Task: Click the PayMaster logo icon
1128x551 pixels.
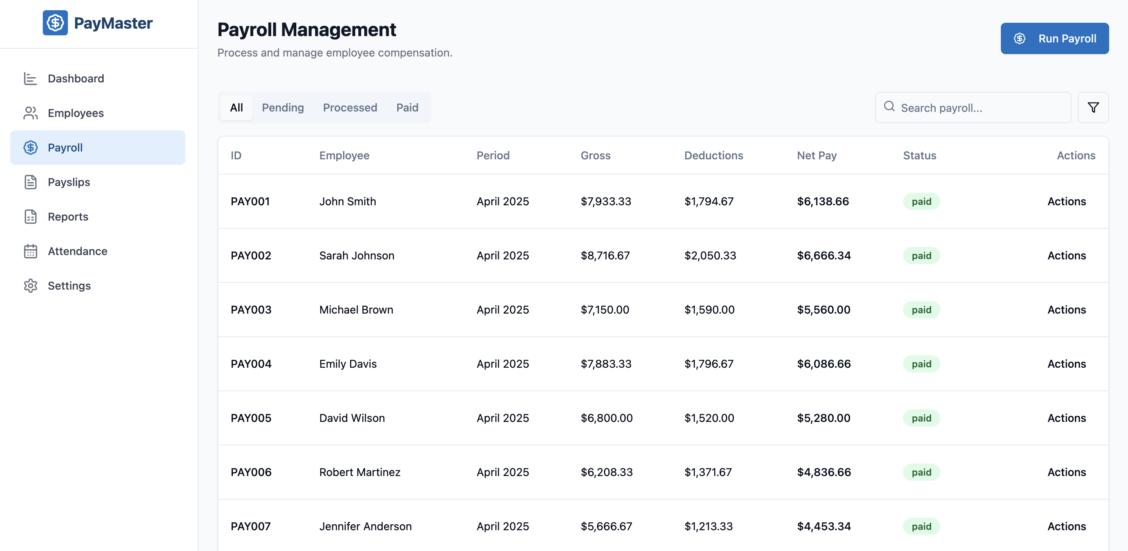Action: pos(55,23)
